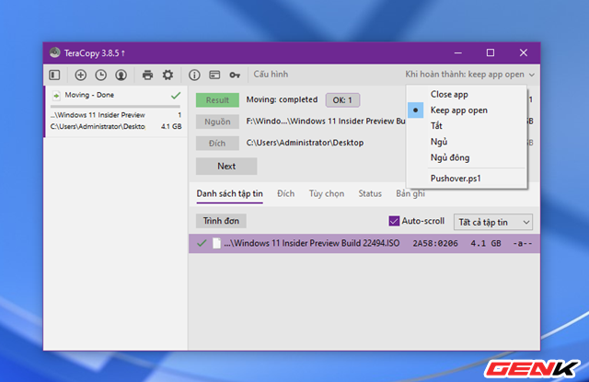Click the progress bar under Moving - Done
The image size is (589, 382).
[x=115, y=107]
